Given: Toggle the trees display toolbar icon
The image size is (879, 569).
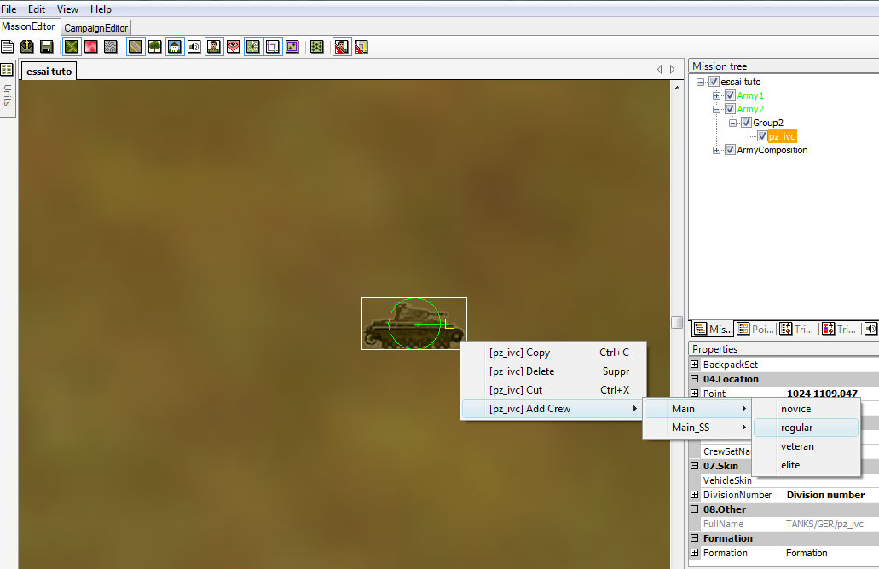Looking at the screenshot, I should [154, 46].
